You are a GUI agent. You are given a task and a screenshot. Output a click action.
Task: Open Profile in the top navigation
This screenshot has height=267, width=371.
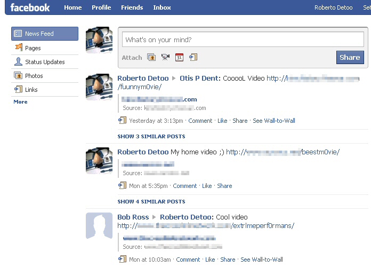point(101,7)
